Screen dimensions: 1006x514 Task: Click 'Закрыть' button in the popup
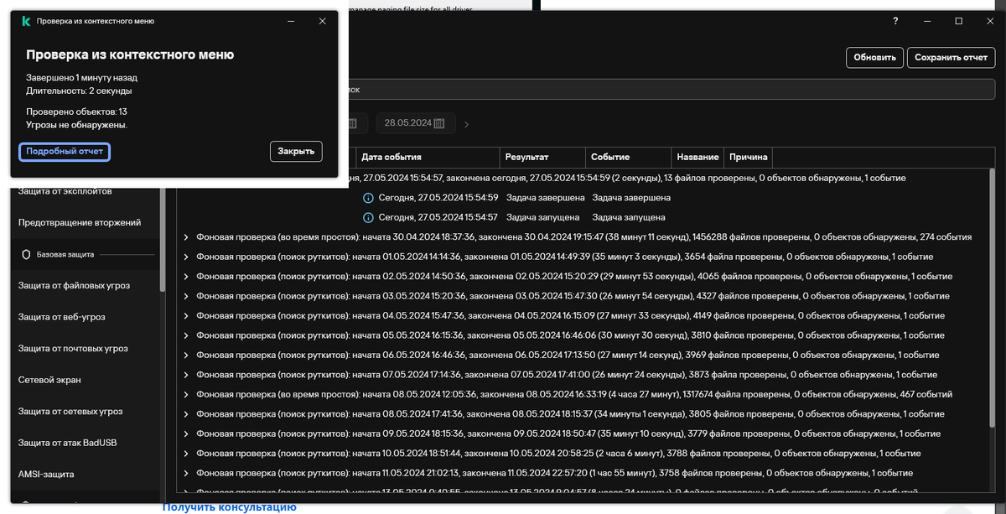296,152
